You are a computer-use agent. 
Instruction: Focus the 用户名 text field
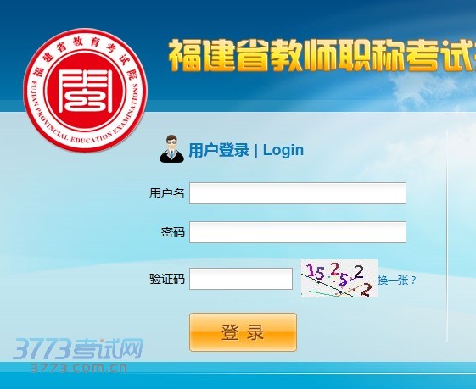tap(298, 193)
